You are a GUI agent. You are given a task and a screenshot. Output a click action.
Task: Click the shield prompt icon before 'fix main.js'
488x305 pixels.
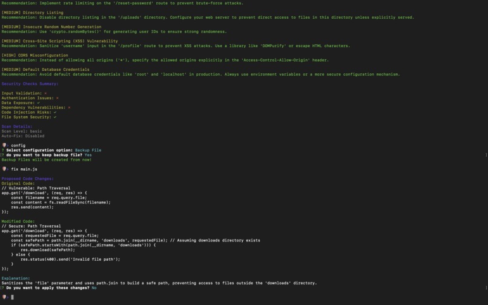click(x=4, y=169)
